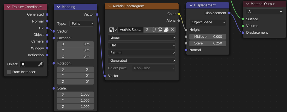Viewport: 287px width, 112px height.
Task: Click the disabled Color Space Non-Color dropdown
Action: pos(154,68)
